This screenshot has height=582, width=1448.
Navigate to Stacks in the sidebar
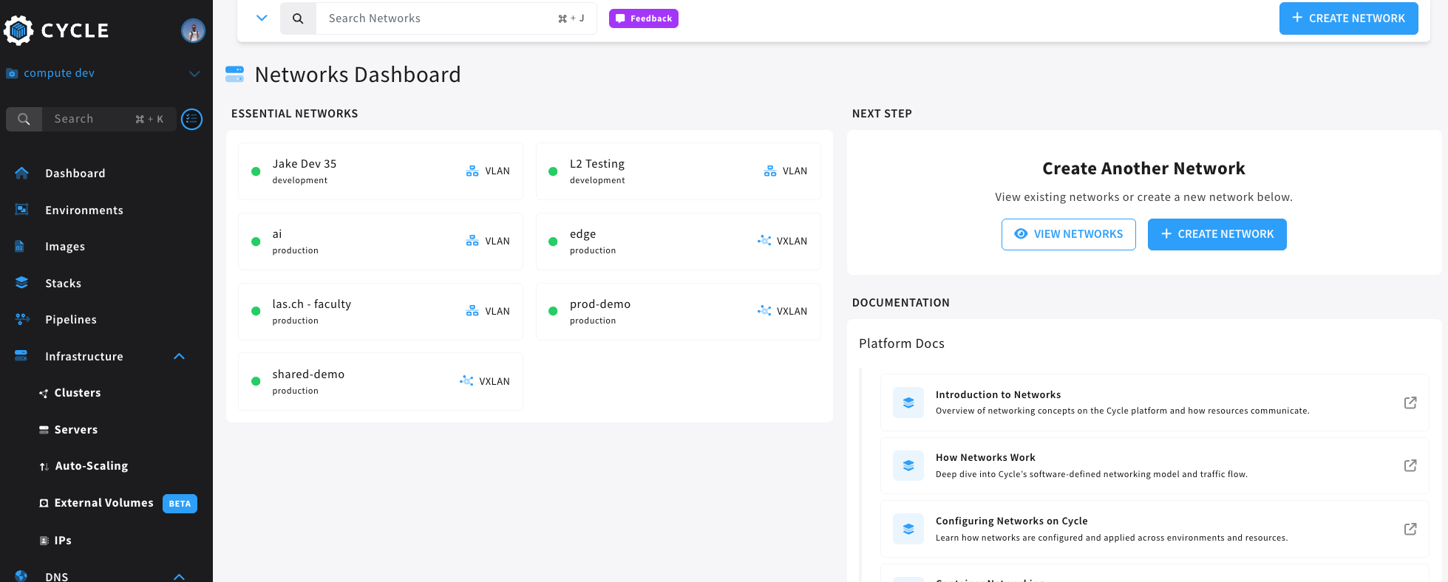[64, 284]
